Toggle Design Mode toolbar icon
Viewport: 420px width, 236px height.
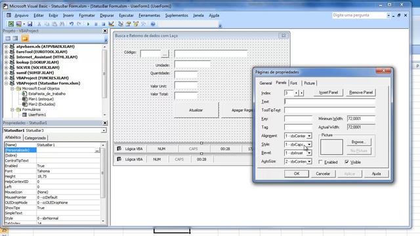[111, 24]
